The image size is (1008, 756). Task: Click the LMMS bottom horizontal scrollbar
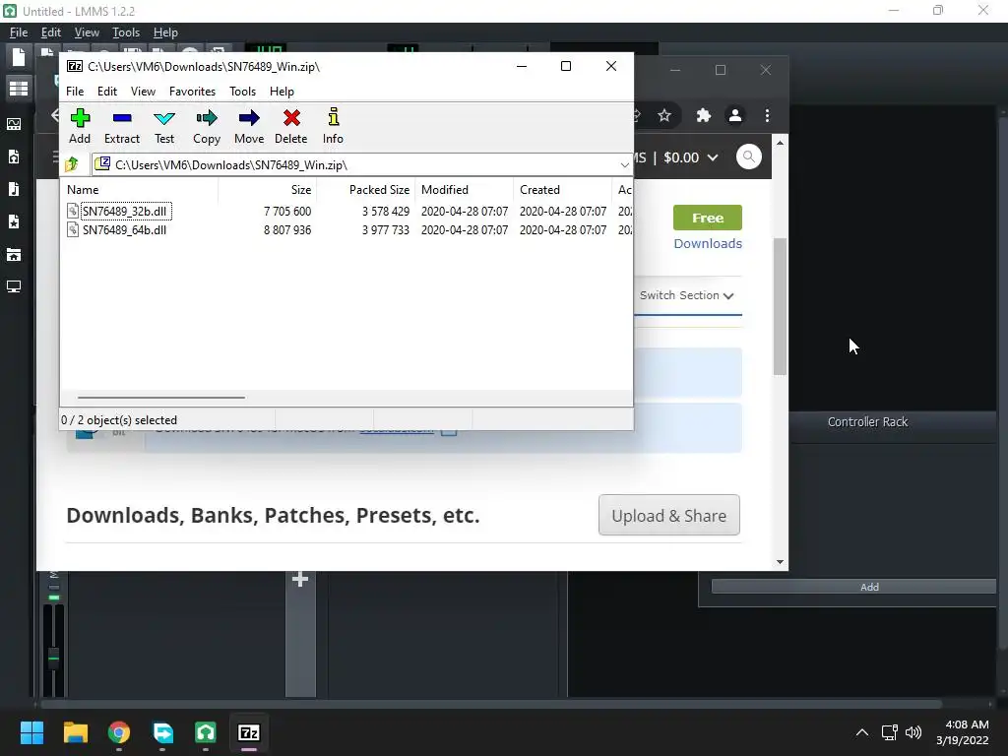click(x=490, y=704)
